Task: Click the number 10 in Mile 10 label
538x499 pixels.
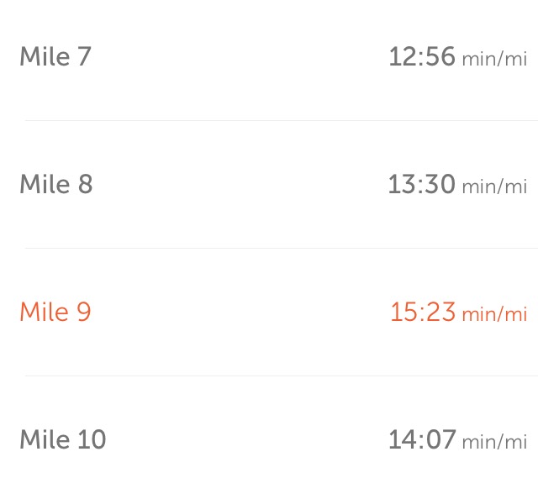Action: [92, 439]
